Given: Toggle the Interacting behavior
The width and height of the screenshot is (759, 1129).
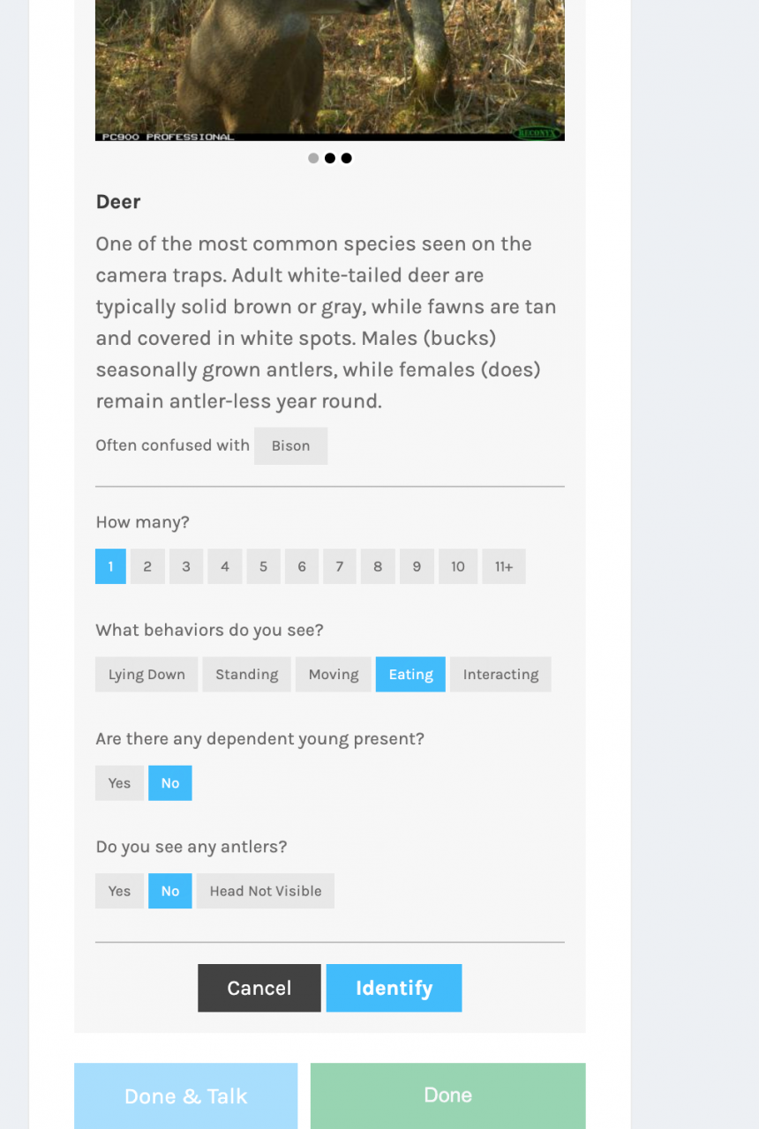Looking at the screenshot, I should coord(500,675).
